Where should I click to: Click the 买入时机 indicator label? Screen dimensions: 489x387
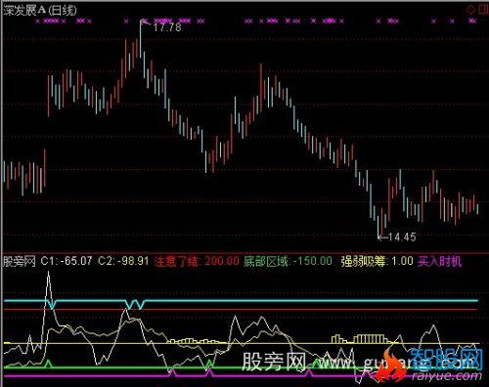[439, 261]
